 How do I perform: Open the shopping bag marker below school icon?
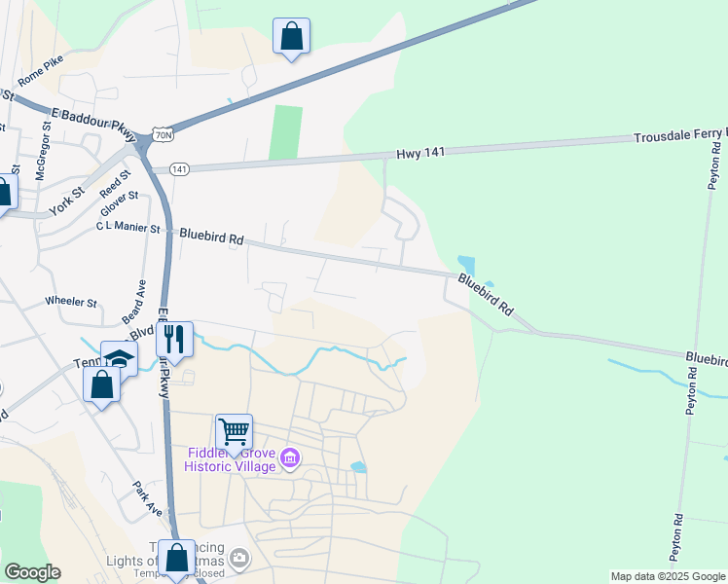(x=102, y=385)
